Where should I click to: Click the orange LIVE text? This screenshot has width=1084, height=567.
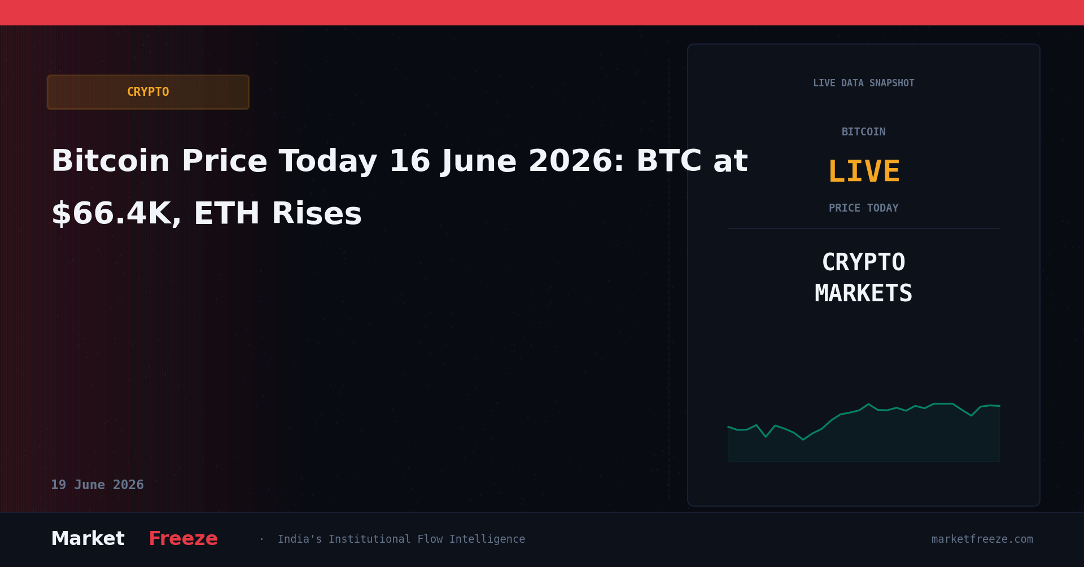click(x=863, y=172)
